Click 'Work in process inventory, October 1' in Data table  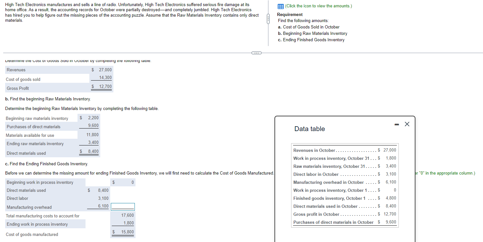(330, 190)
